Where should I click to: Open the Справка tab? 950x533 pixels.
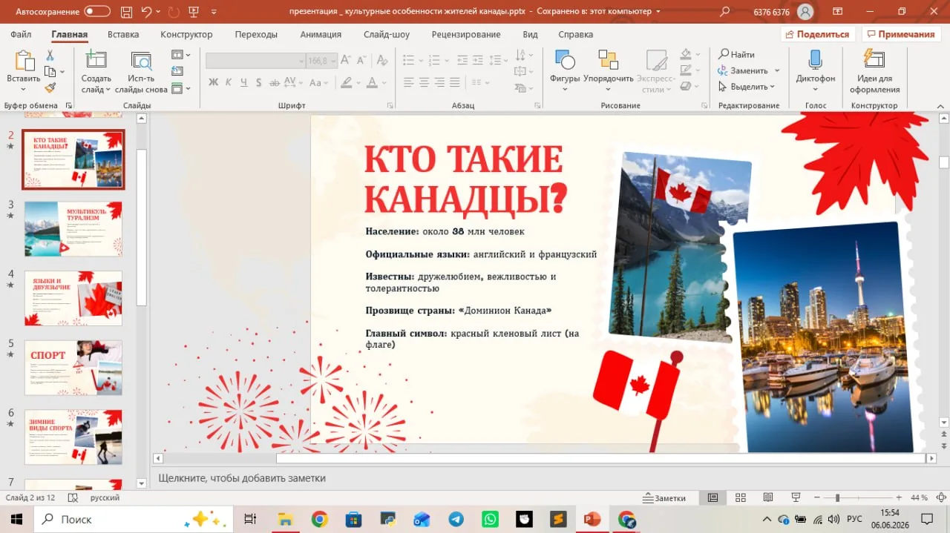575,35
